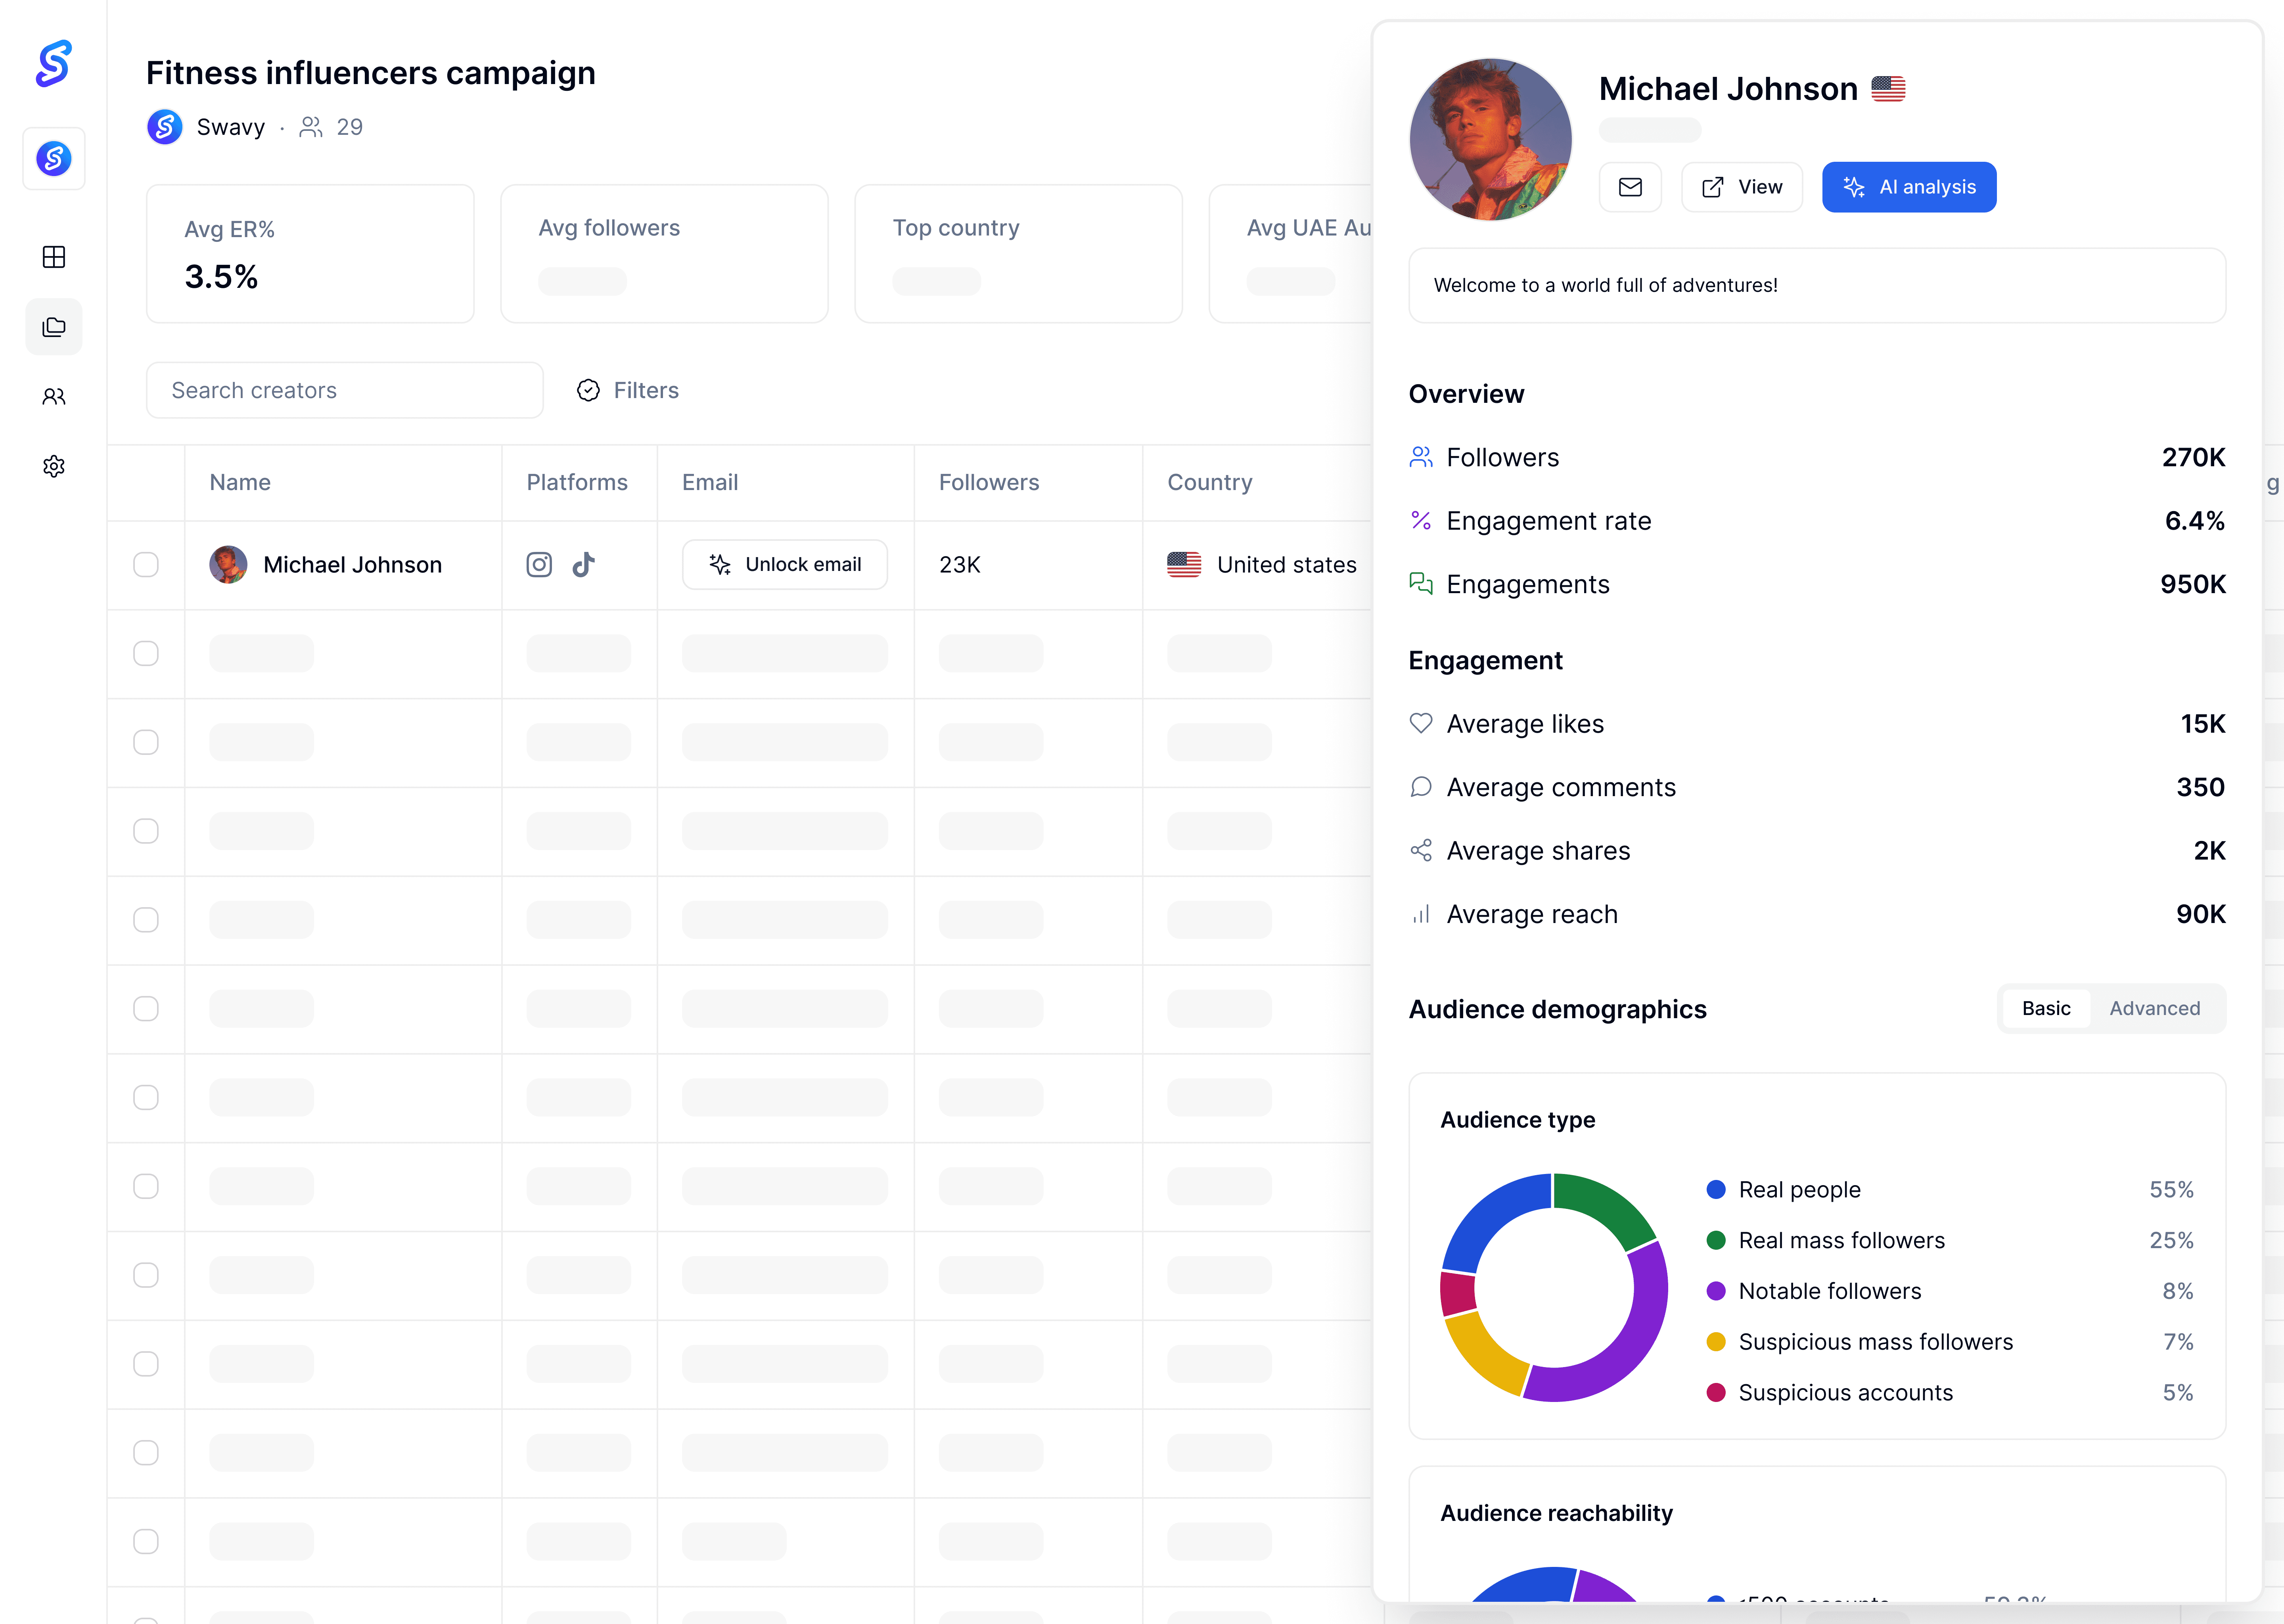Viewport: 2284px width, 1624px height.
Task: Click the Swavy logo at top of sidebar
Action: point(53,63)
